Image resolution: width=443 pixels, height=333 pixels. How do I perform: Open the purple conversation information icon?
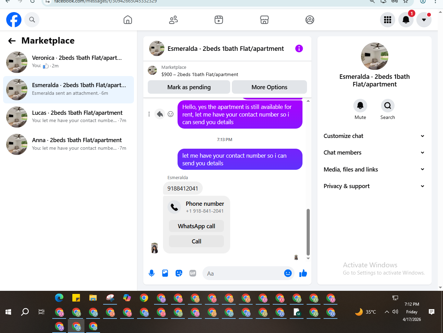tap(299, 48)
